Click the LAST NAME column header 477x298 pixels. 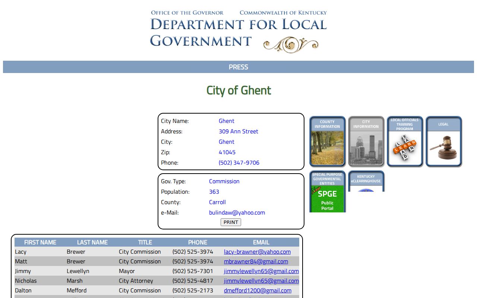92,242
